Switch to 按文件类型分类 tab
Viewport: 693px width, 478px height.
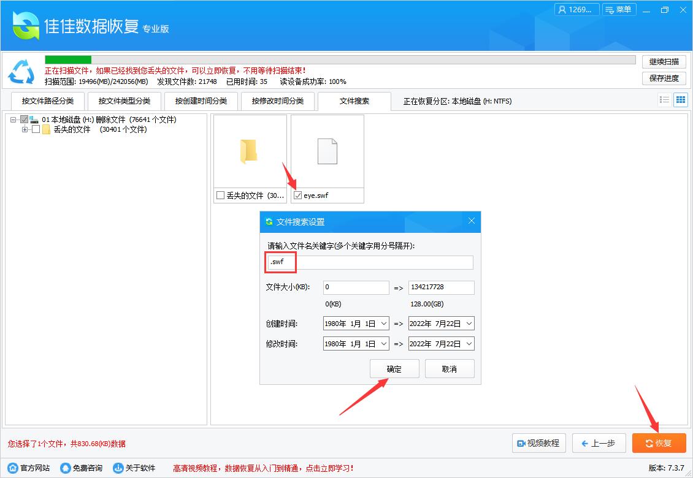(x=124, y=101)
